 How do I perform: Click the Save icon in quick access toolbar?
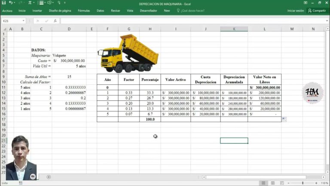click(3, 3)
